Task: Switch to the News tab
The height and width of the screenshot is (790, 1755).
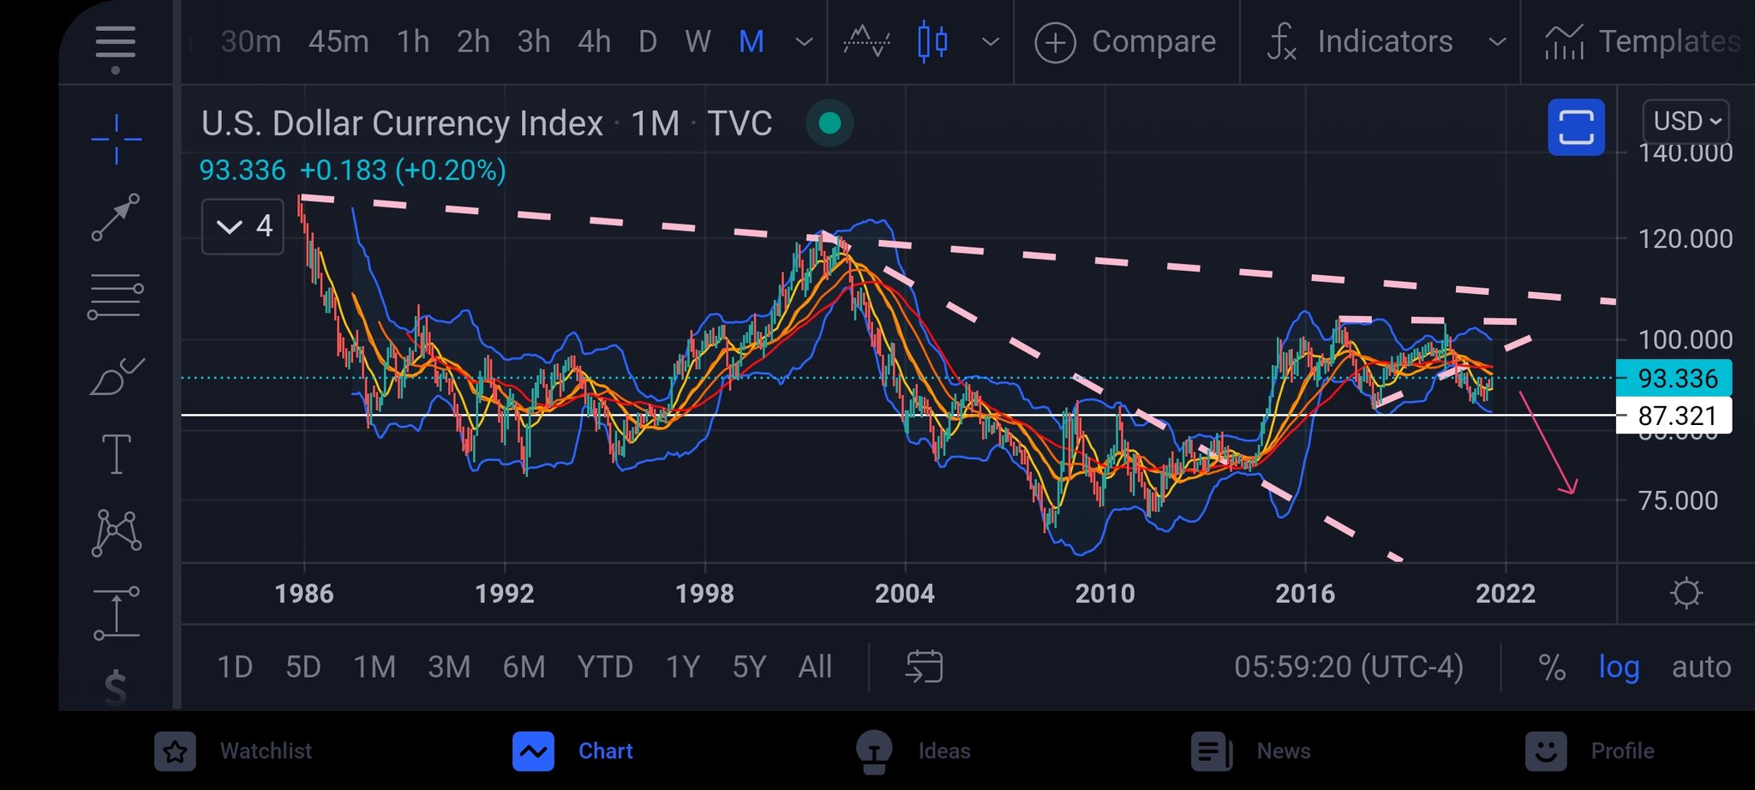Action: coord(1251,751)
